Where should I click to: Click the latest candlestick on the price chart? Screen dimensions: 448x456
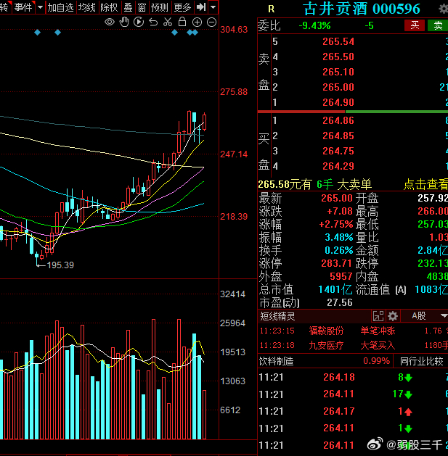tap(205, 122)
